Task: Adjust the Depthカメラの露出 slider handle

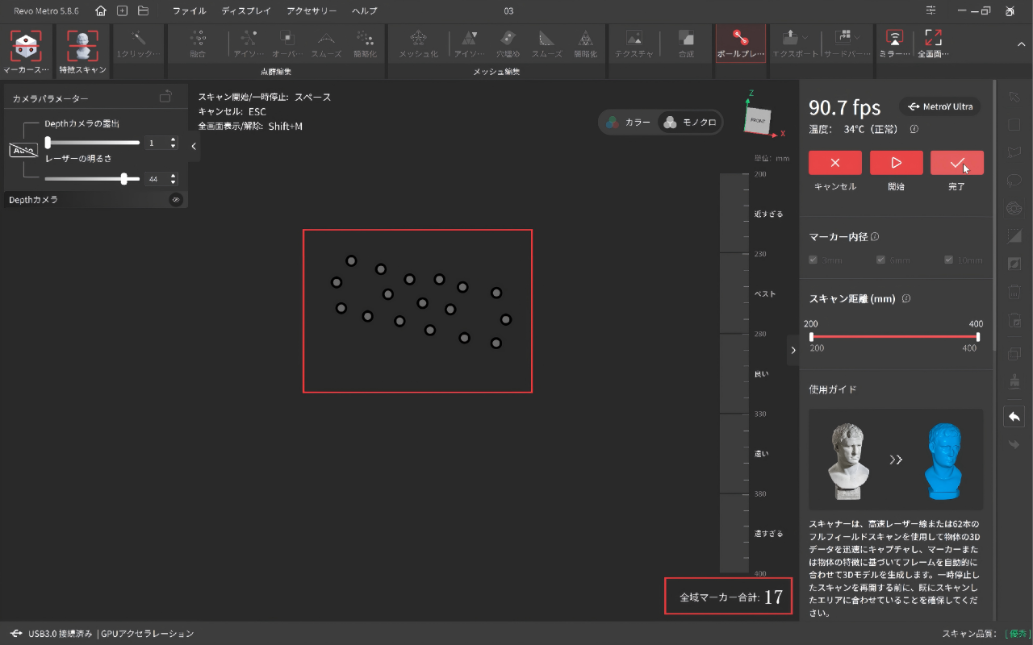Action: point(48,143)
